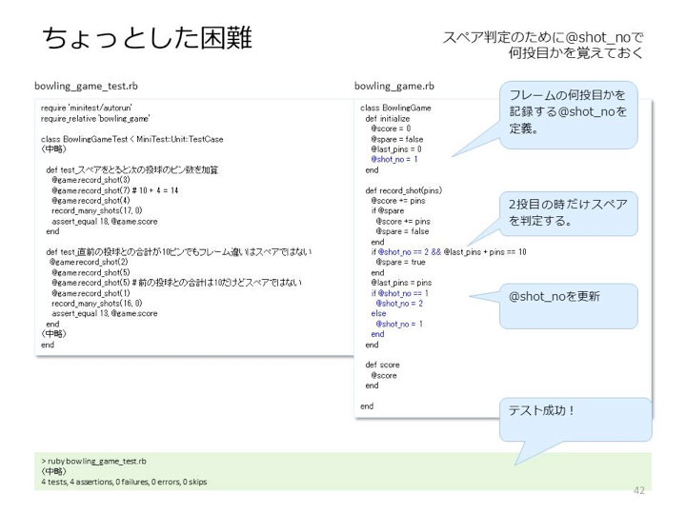This screenshot has height=514, width=686.
Task: Click the class BowlingGameTest declaration line
Action: (x=132, y=139)
